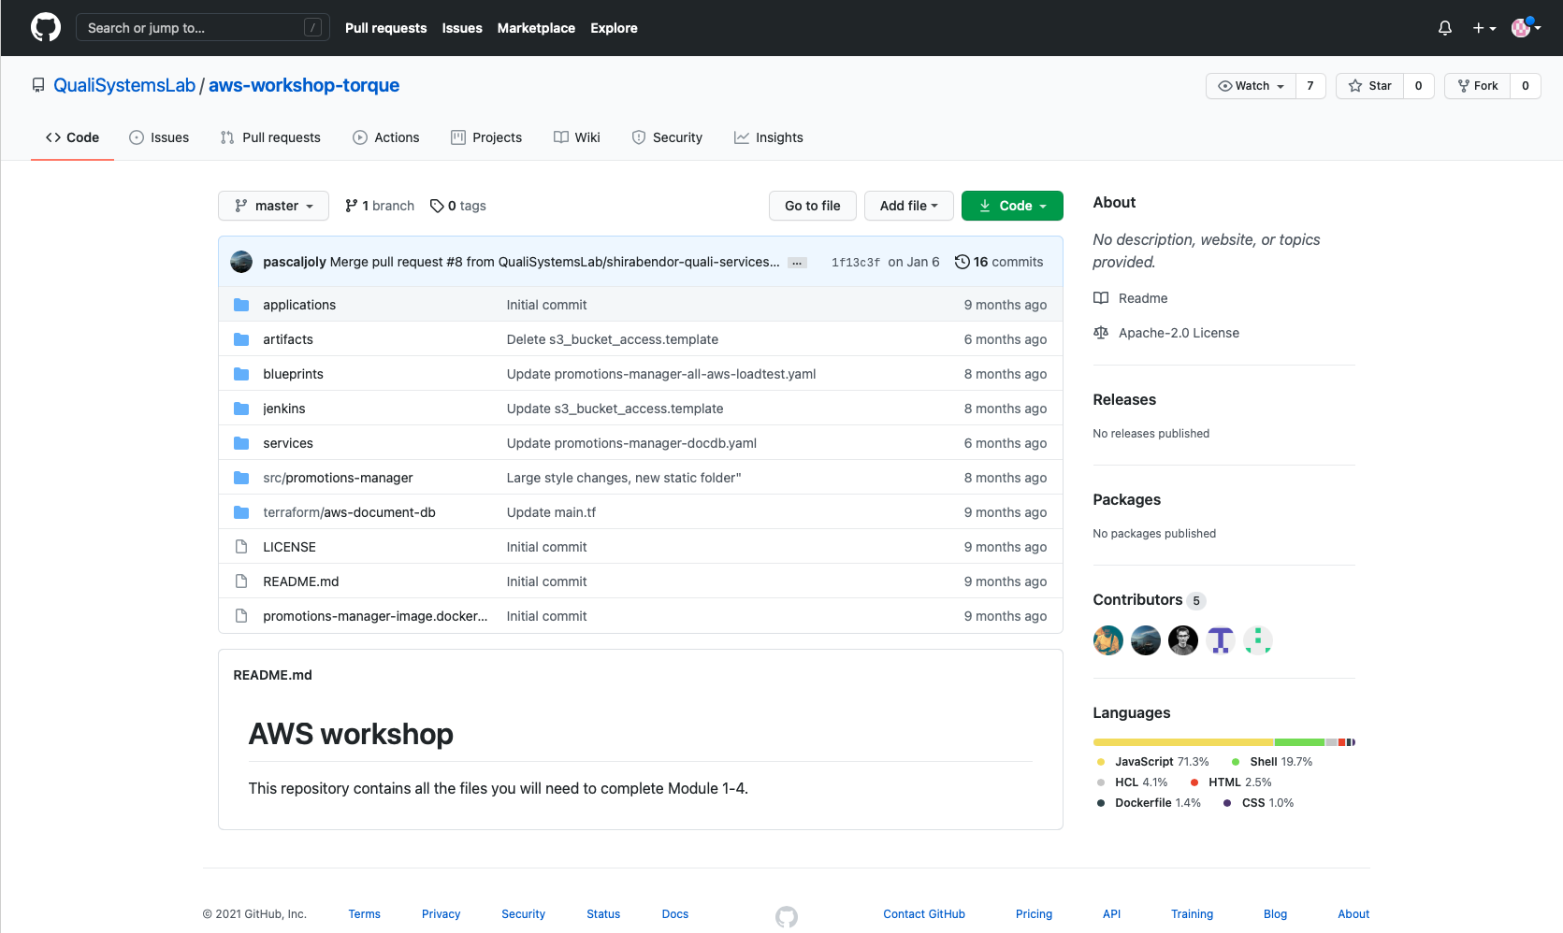
Task: Click pascaljoly's commit author avatar
Action: coord(241,262)
